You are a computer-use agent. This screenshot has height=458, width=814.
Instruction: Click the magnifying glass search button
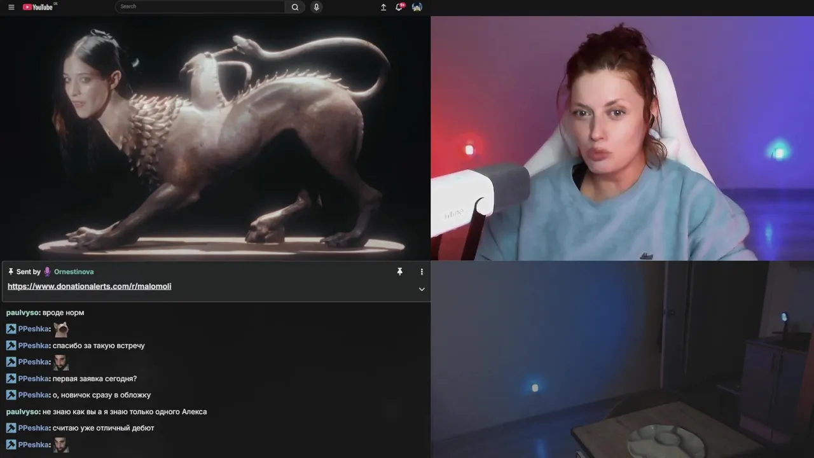pyautogui.click(x=295, y=7)
